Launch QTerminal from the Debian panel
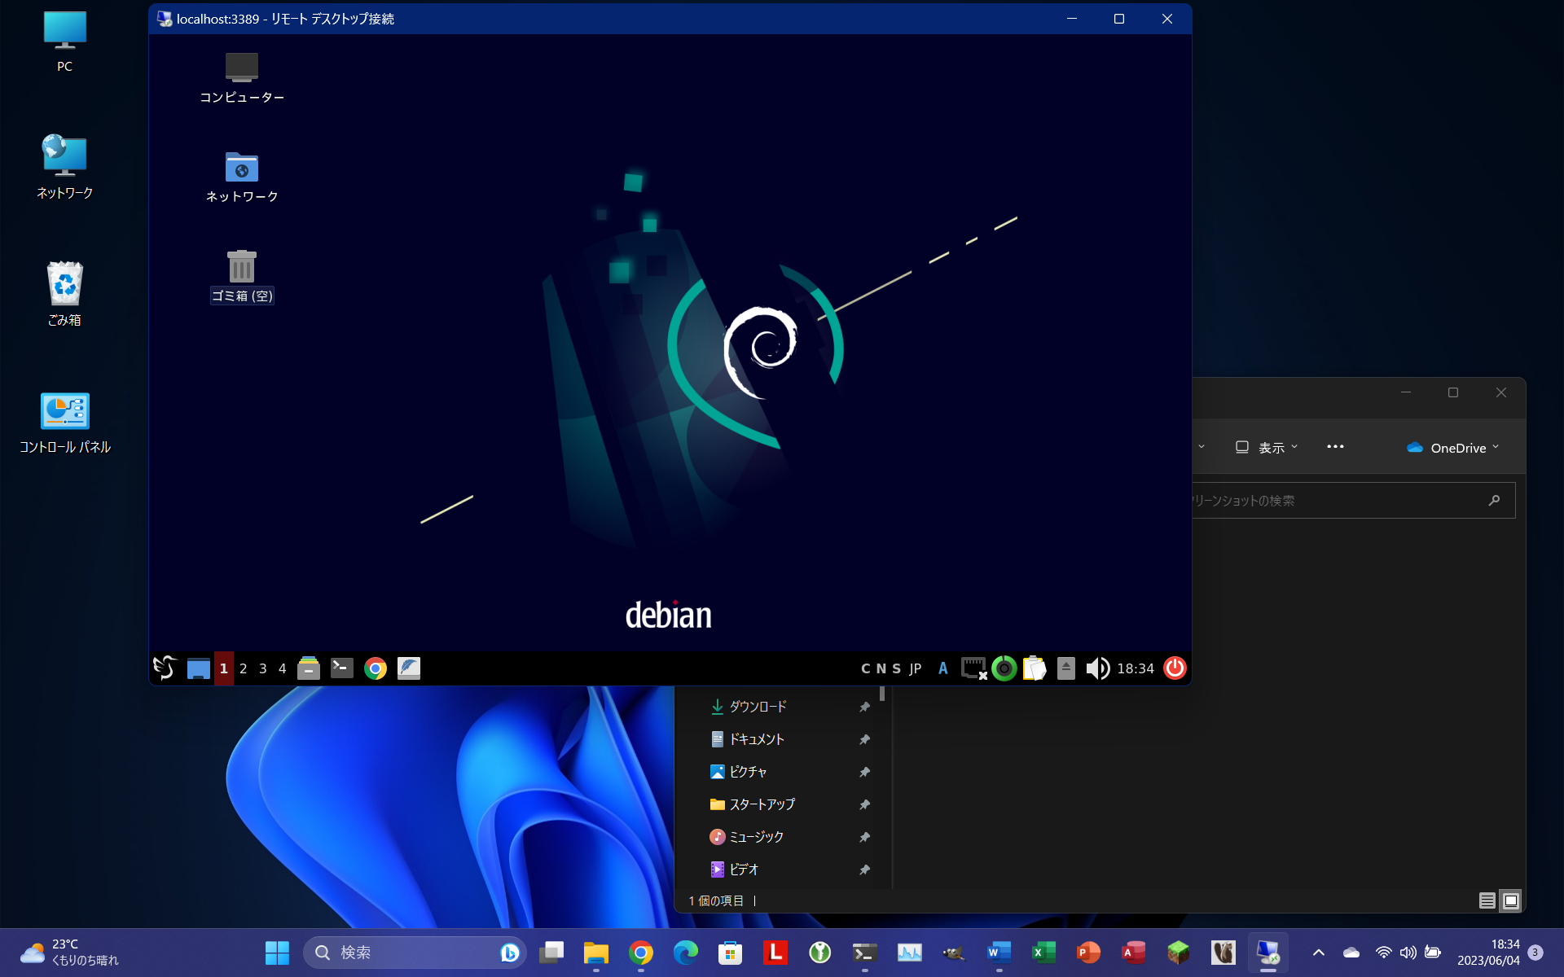Viewport: 1564px width, 977px height. click(x=341, y=668)
